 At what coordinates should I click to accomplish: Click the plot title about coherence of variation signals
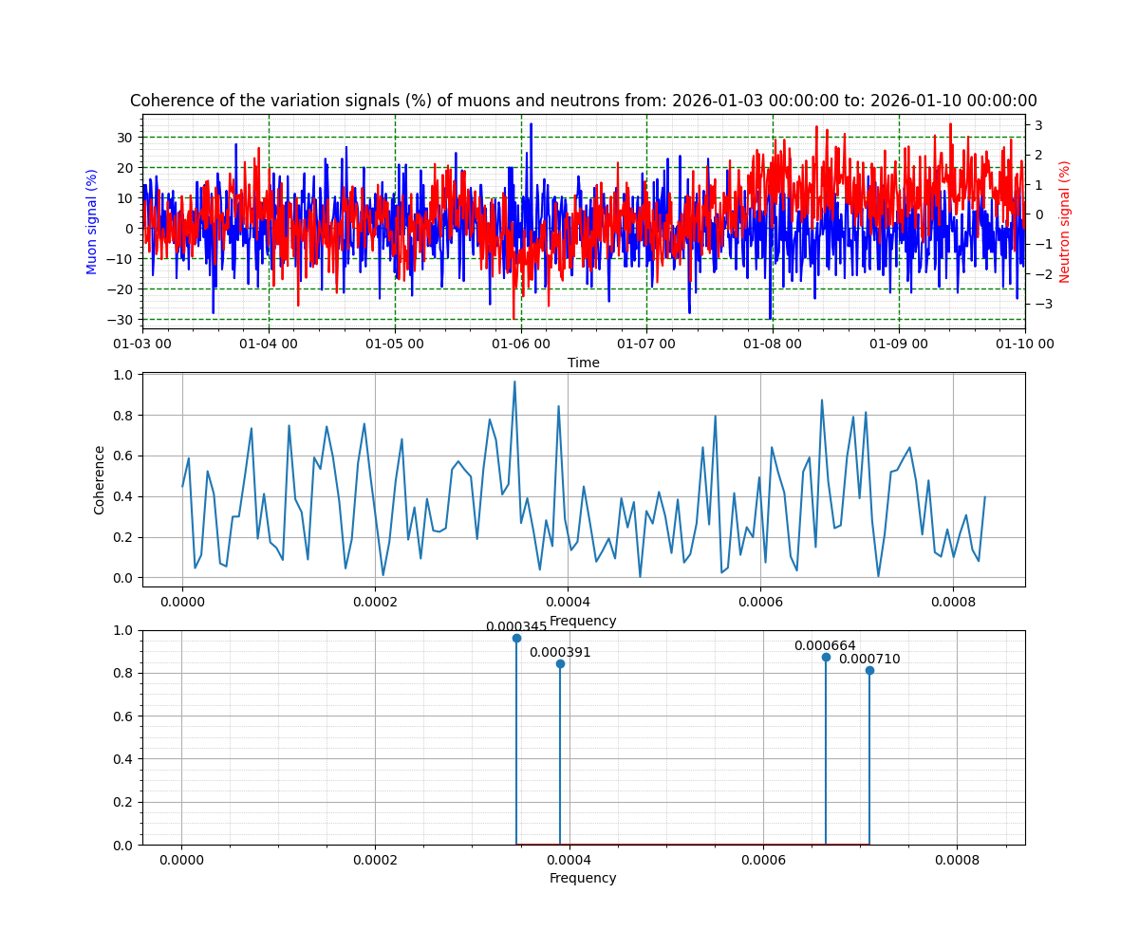click(x=583, y=101)
